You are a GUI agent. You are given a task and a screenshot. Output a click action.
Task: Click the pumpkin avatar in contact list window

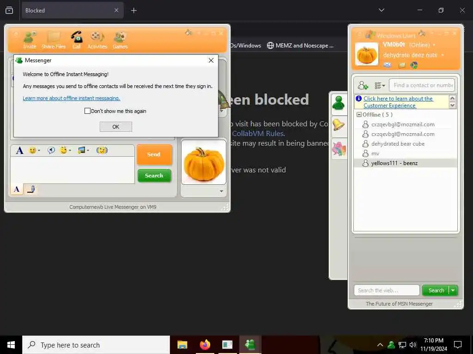coord(366,54)
